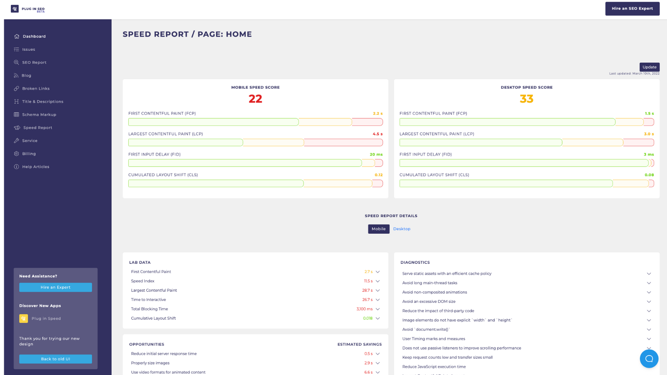Viewport: 667px width, 375px height.
Task: Open the SEO Report section
Action: point(33,62)
